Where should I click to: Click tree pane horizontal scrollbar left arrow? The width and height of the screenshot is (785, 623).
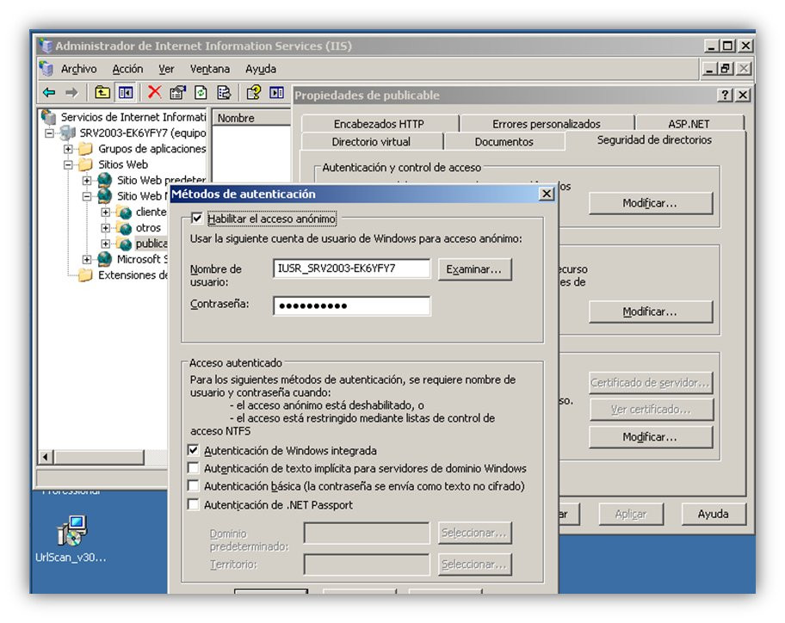46,456
